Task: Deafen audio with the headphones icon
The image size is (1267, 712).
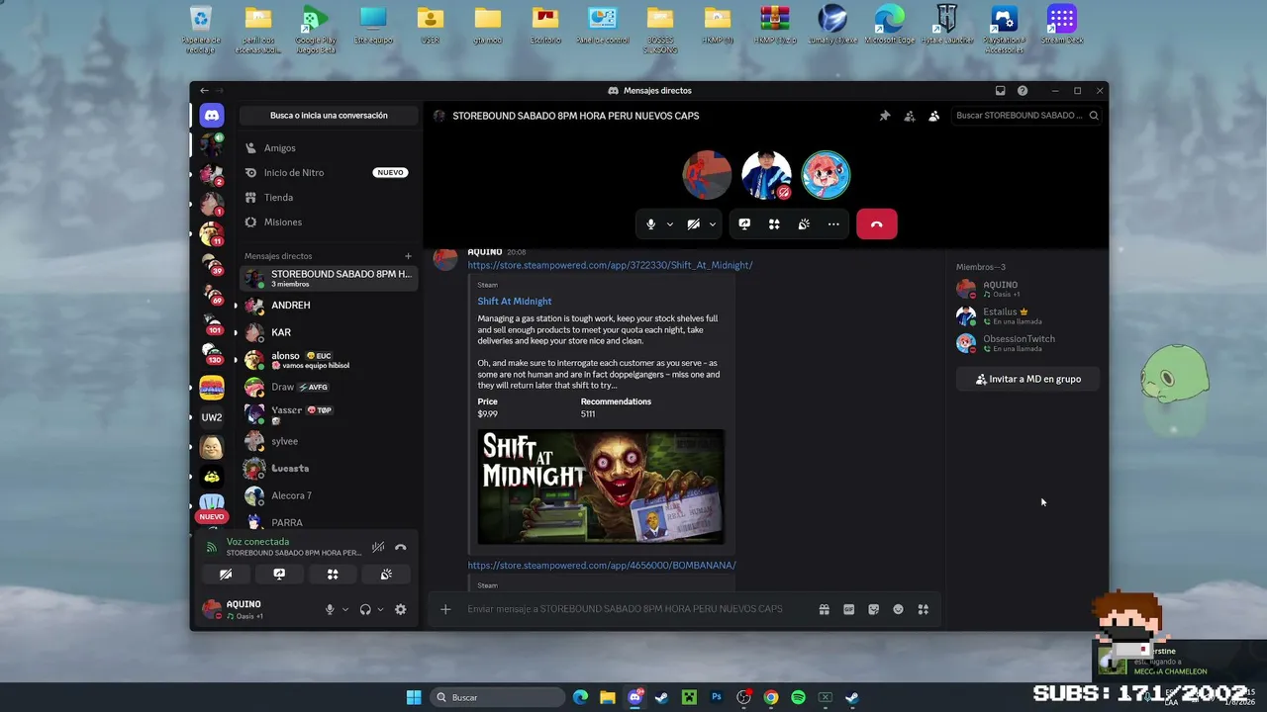Action: pyautogui.click(x=365, y=609)
